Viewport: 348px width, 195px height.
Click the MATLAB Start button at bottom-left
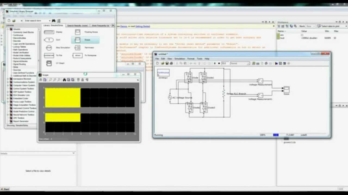click(5, 189)
